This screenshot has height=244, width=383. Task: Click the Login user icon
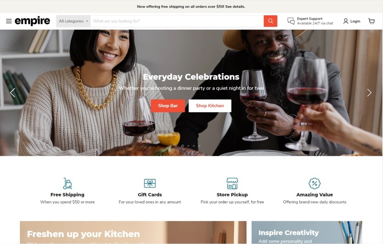(346, 21)
